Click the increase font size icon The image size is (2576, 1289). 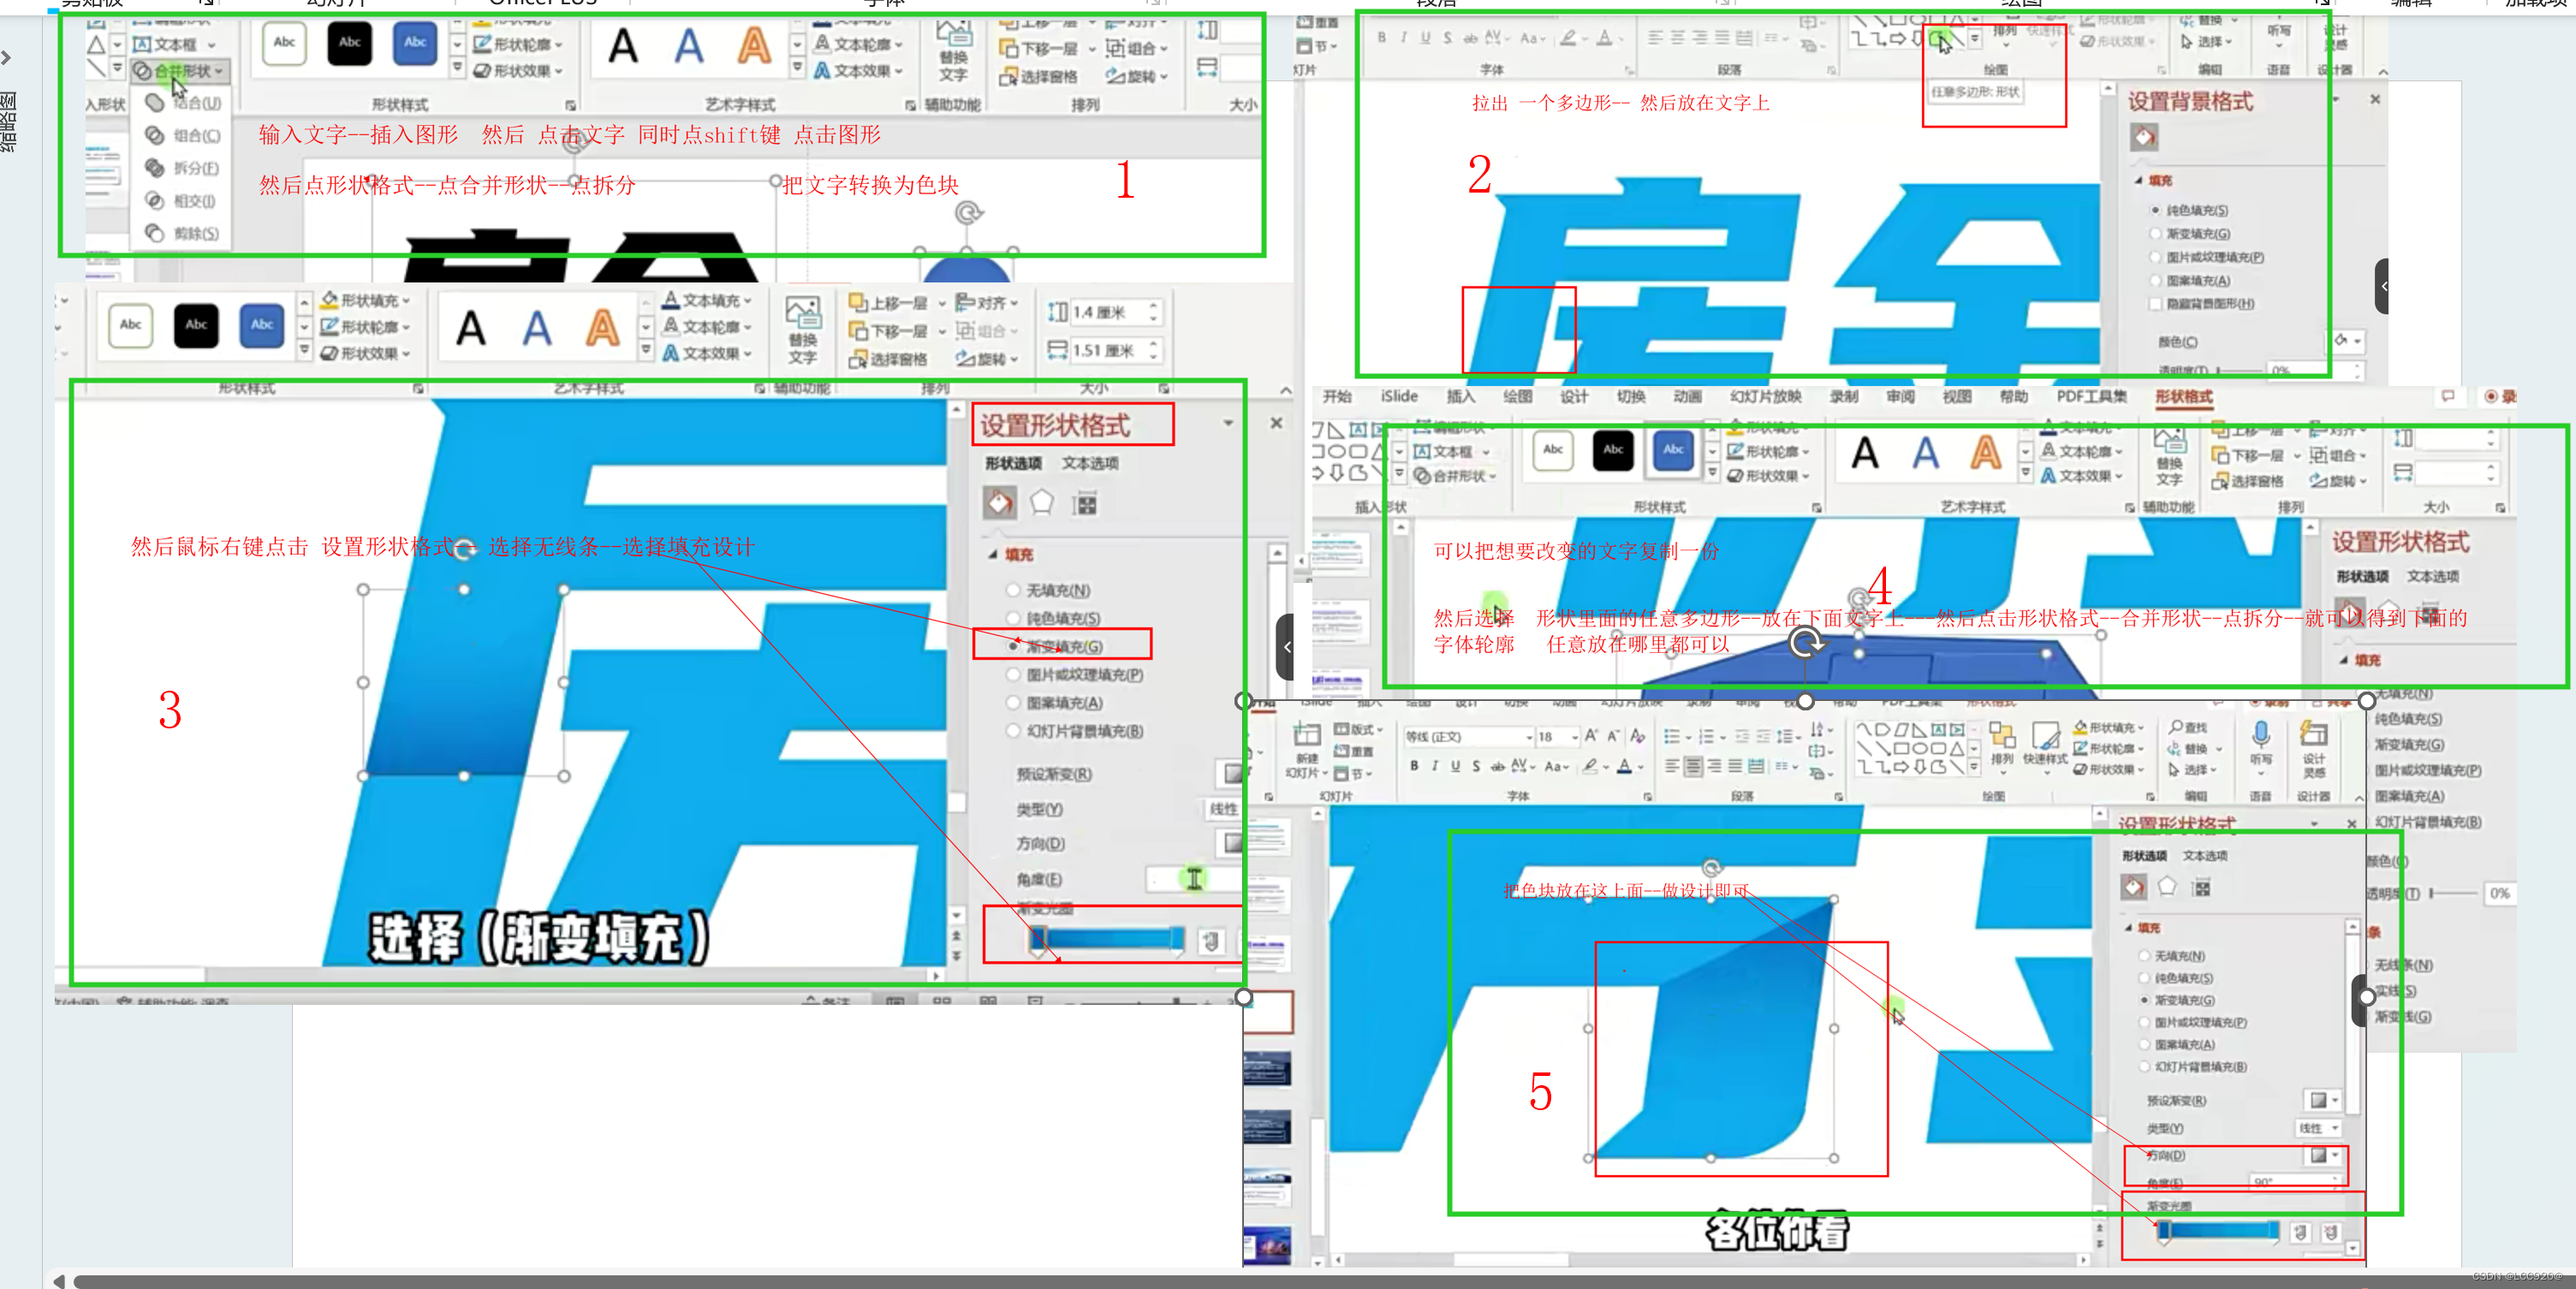pos(1591,736)
